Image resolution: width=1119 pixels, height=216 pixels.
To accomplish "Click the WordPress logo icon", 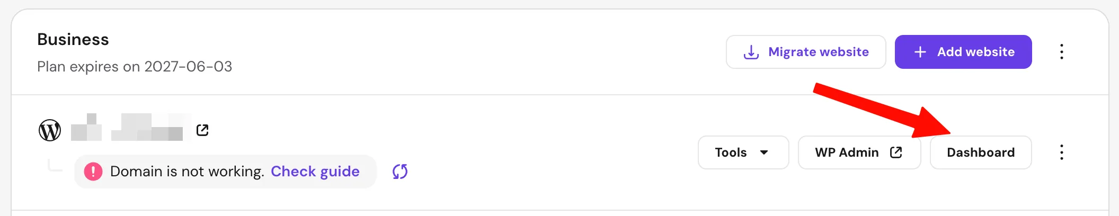I will pyautogui.click(x=50, y=130).
